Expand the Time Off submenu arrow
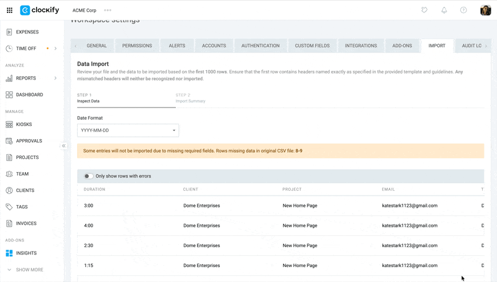The image size is (497, 282). [x=55, y=48]
